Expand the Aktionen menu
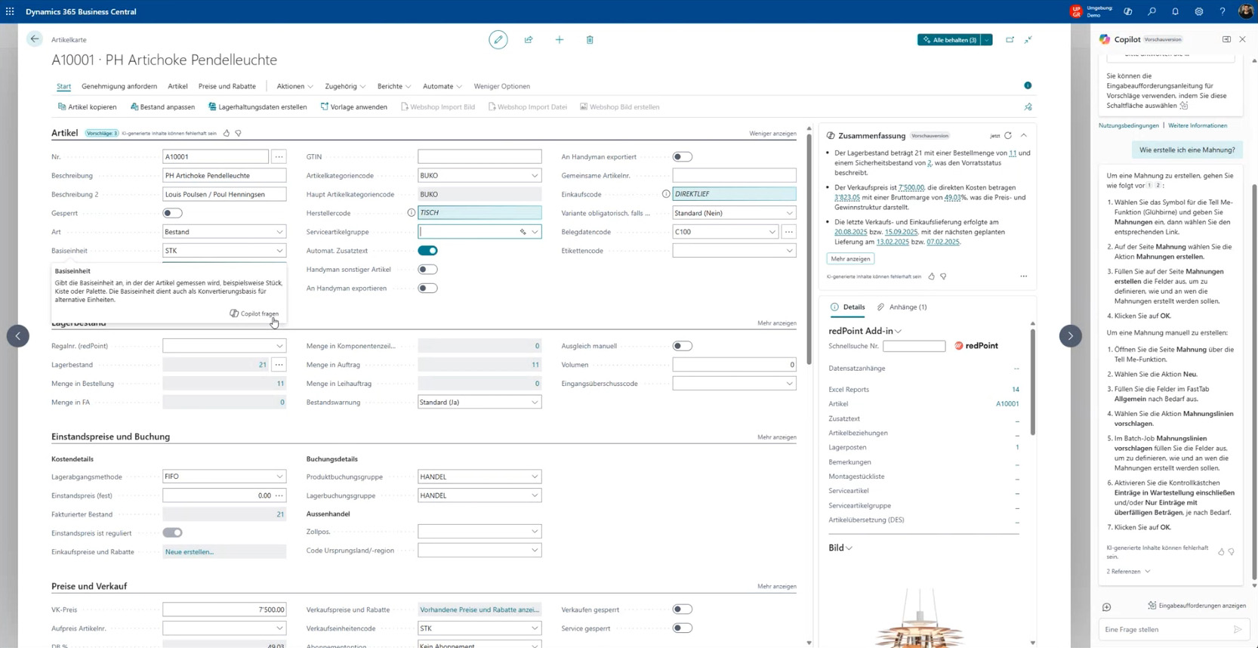The width and height of the screenshot is (1258, 648). (294, 86)
